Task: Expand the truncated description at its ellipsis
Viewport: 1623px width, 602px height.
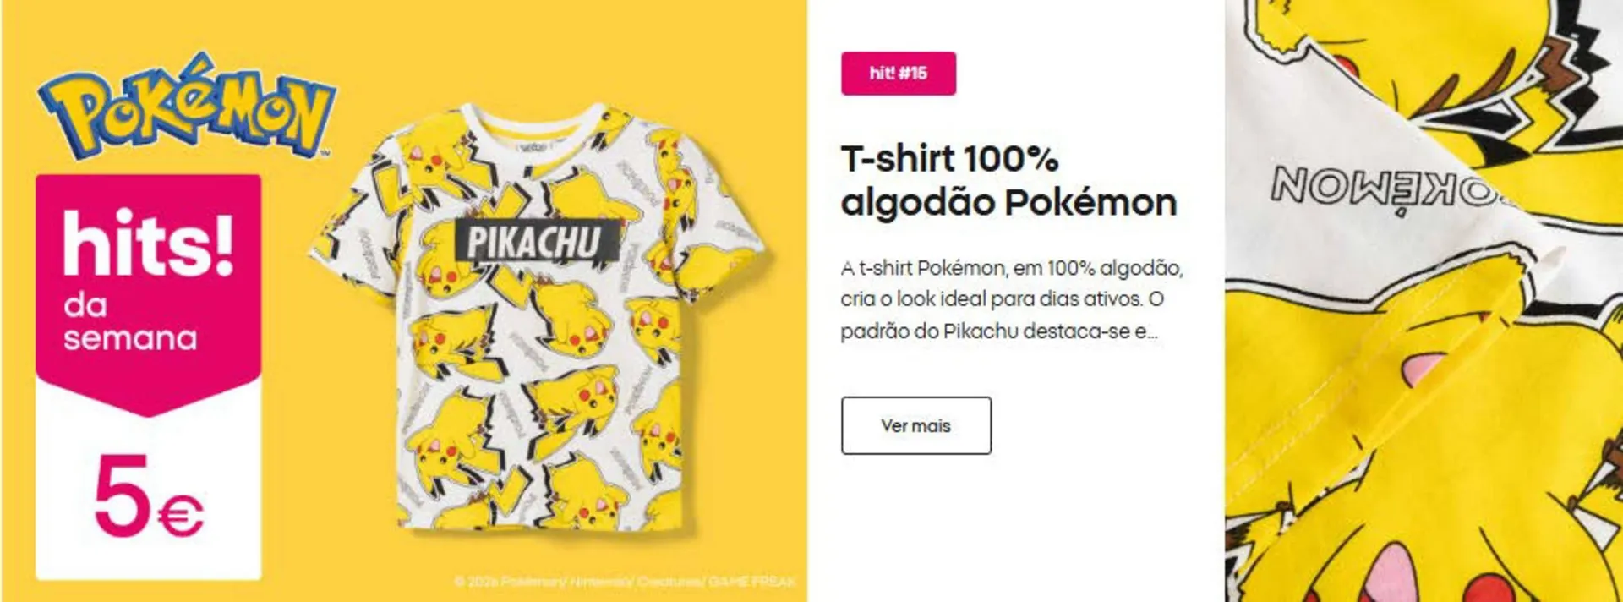Action: coord(1152,332)
